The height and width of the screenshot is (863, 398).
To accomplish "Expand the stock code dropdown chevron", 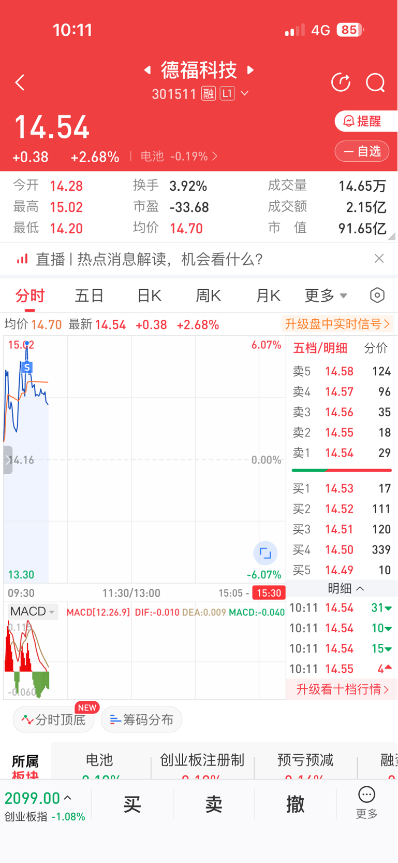I will pos(245,93).
